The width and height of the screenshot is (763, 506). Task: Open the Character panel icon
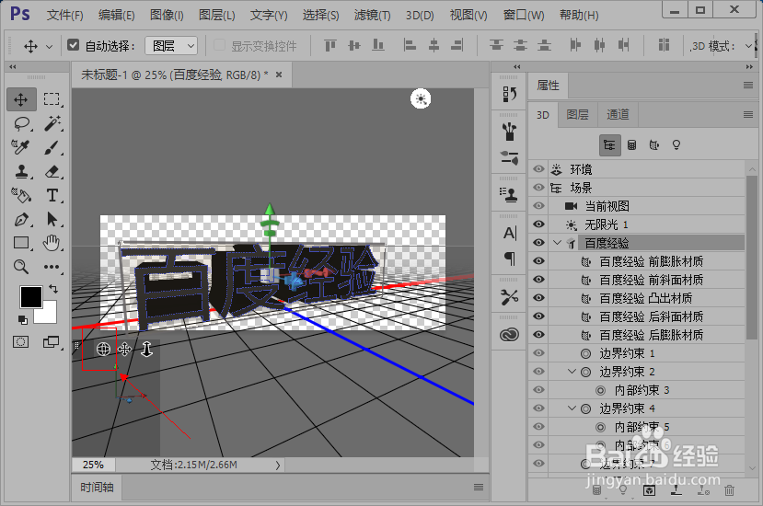510,234
